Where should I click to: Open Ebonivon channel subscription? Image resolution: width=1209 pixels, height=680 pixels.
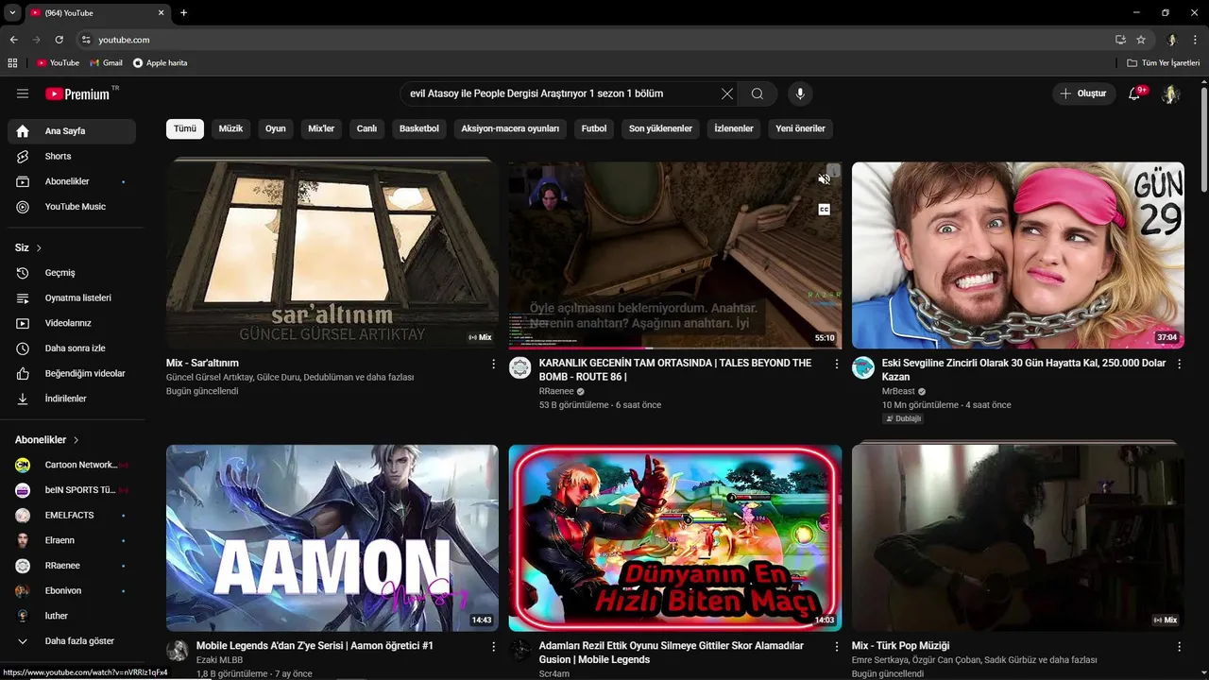[72, 590]
